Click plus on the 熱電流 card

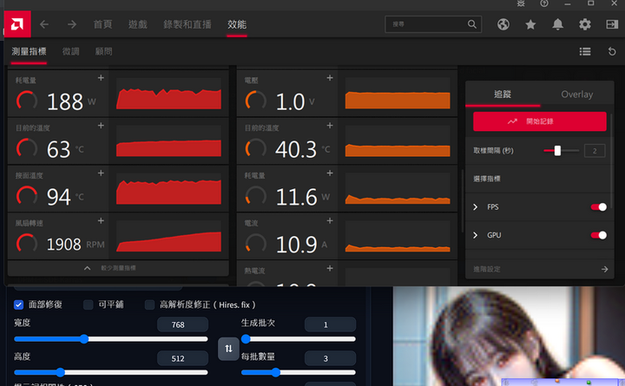(x=330, y=268)
